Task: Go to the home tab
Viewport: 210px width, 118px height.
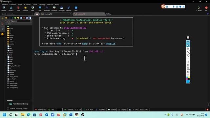Action: (37, 14)
